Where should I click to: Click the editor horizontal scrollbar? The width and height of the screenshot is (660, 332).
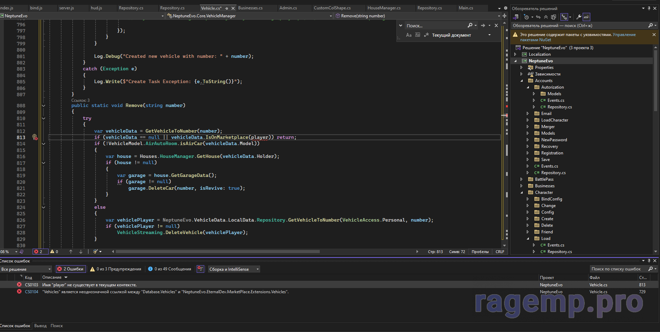click(x=217, y=252)
